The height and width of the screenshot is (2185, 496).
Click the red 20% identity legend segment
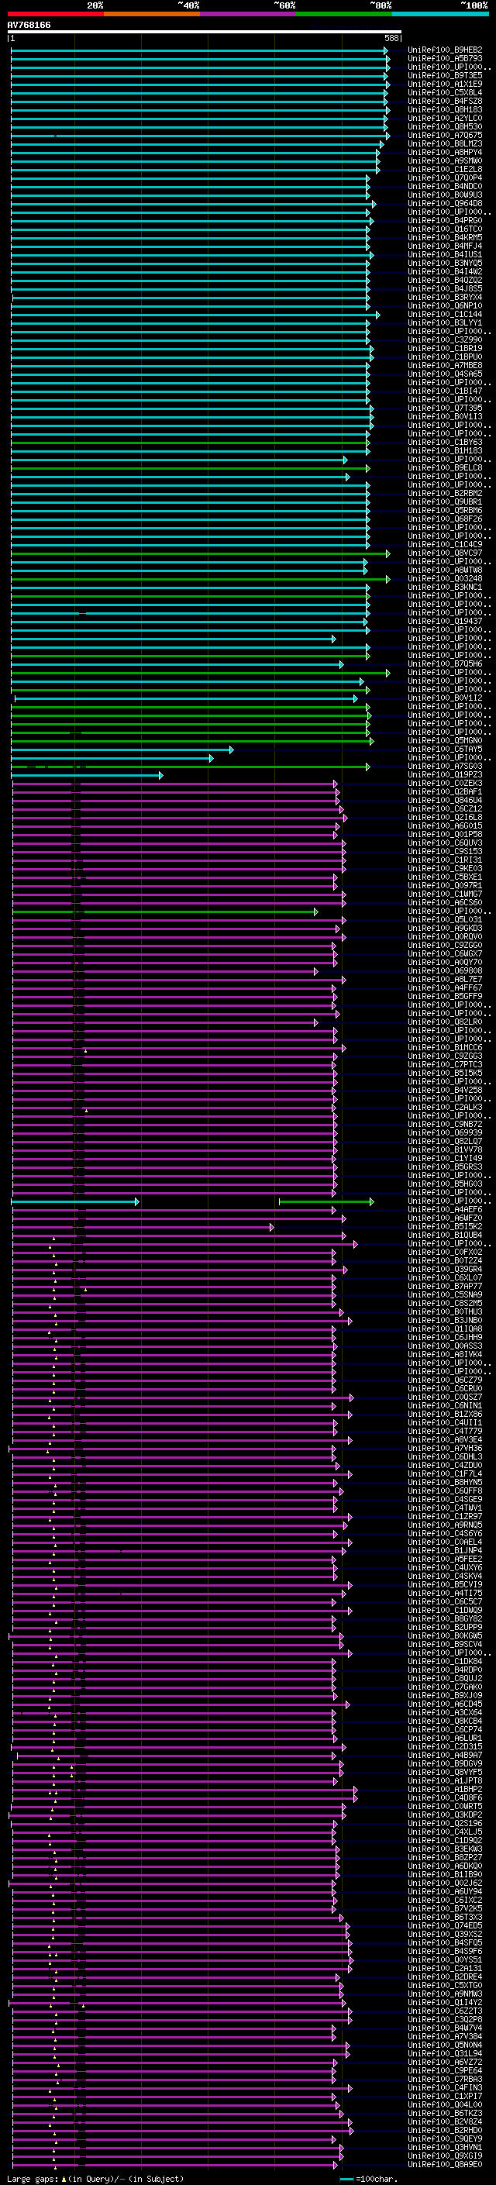tap(55, 14)
